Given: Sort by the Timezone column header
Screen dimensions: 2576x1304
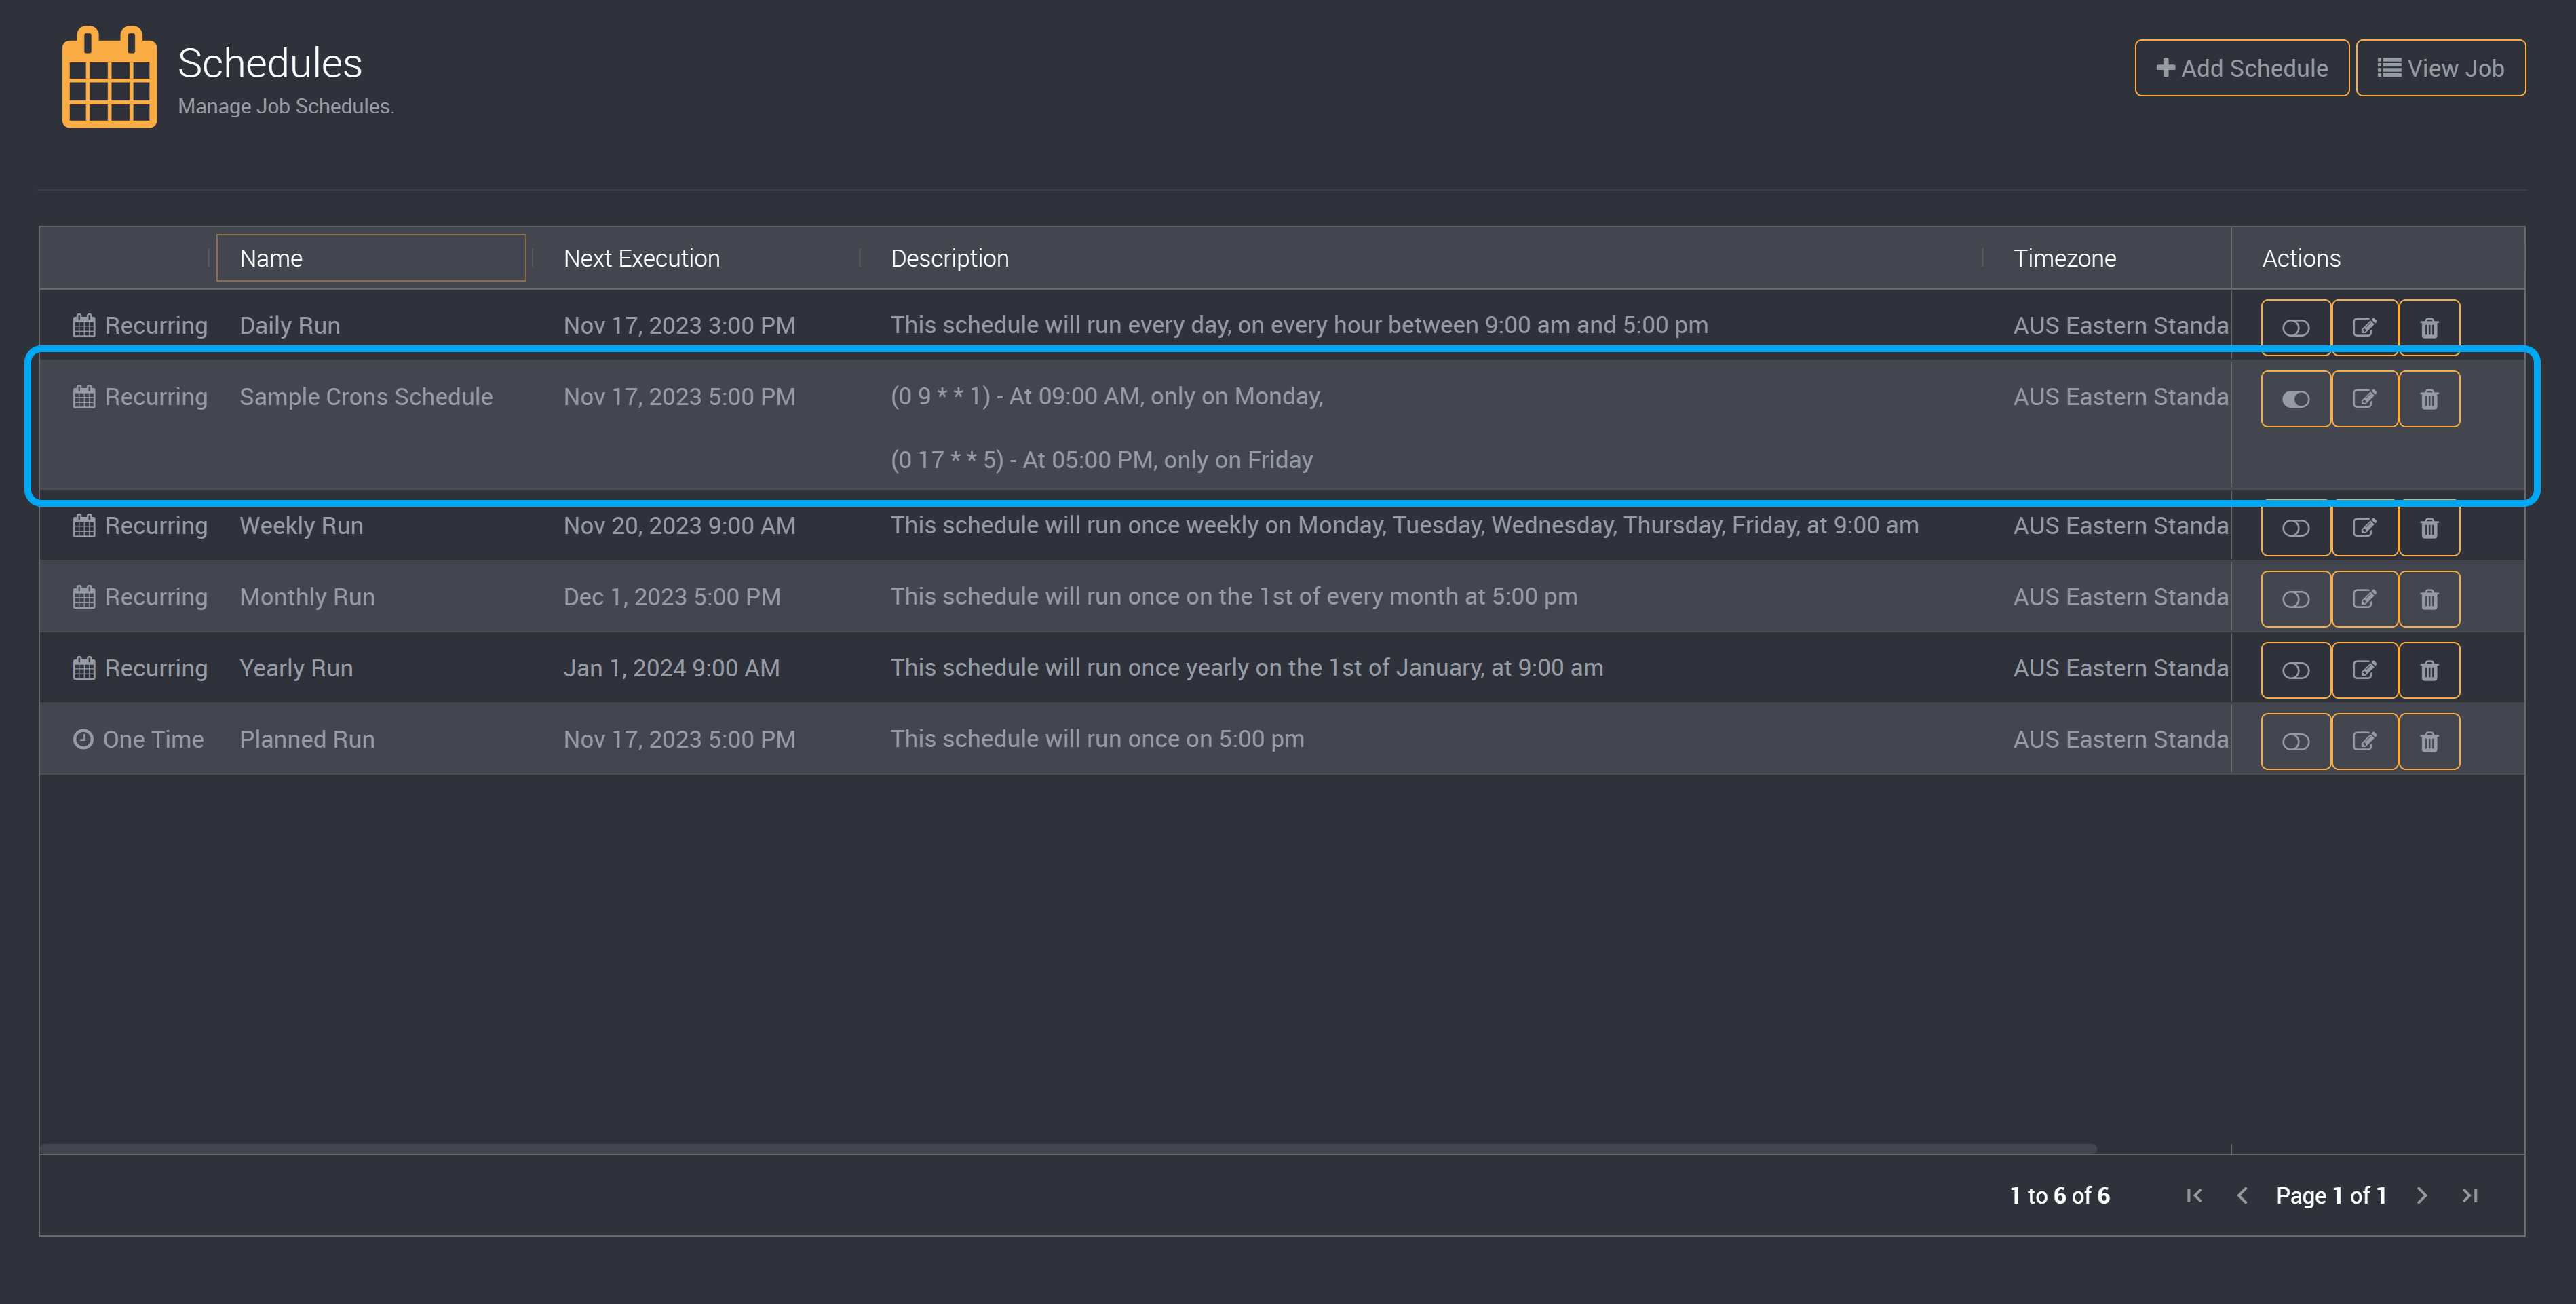Looking at the screenshot, I should tap(2064, 258).
